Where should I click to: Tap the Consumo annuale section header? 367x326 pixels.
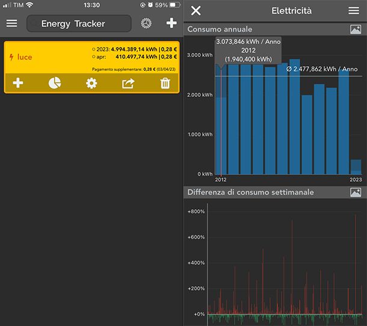(276, 29)
